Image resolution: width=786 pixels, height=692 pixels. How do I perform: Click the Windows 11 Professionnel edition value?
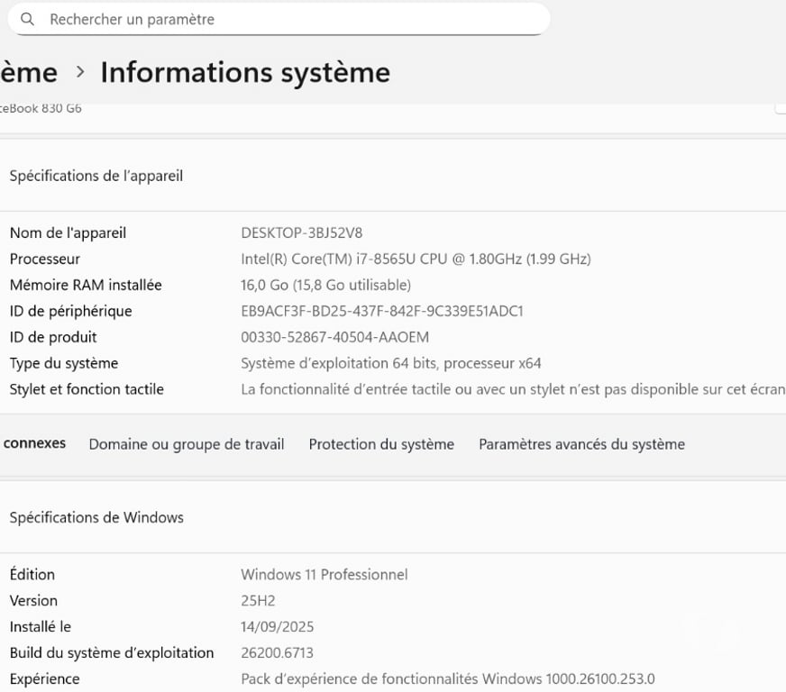[x=324, y=574]
